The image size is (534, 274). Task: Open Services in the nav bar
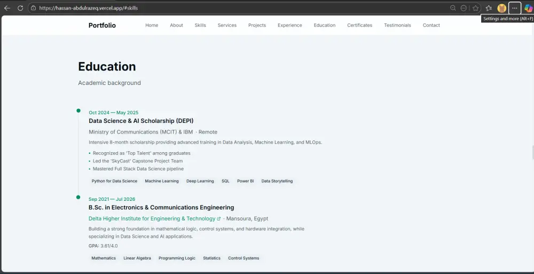tap(227, 25)
